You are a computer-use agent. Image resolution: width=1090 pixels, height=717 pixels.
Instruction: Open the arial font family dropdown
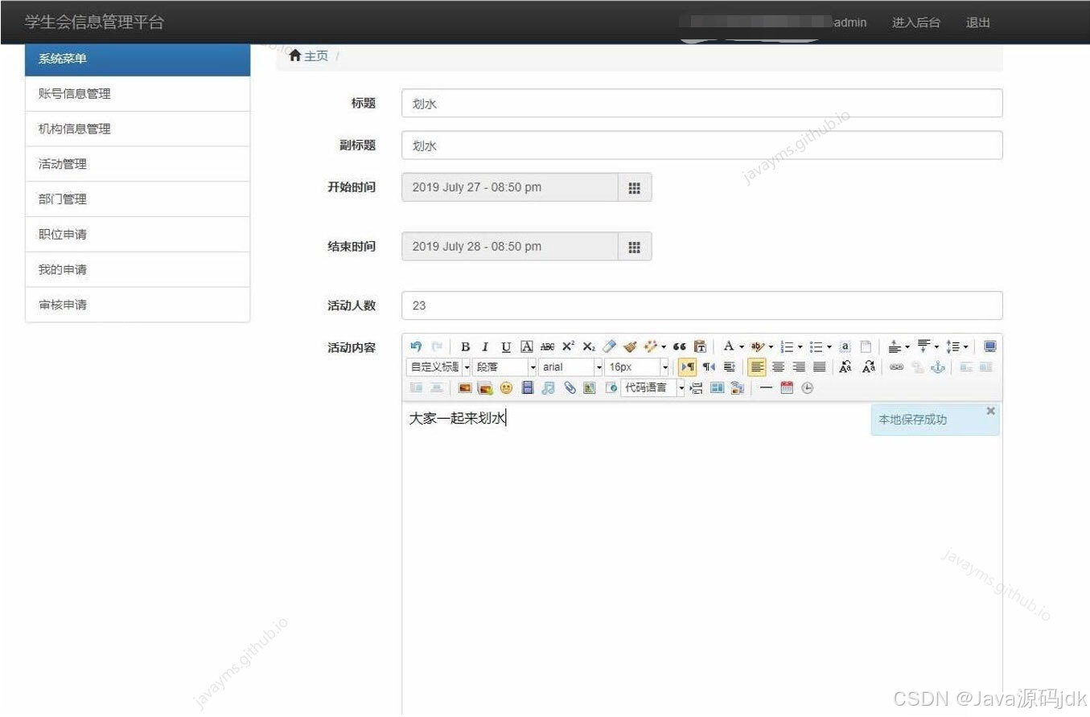(570, 367)
